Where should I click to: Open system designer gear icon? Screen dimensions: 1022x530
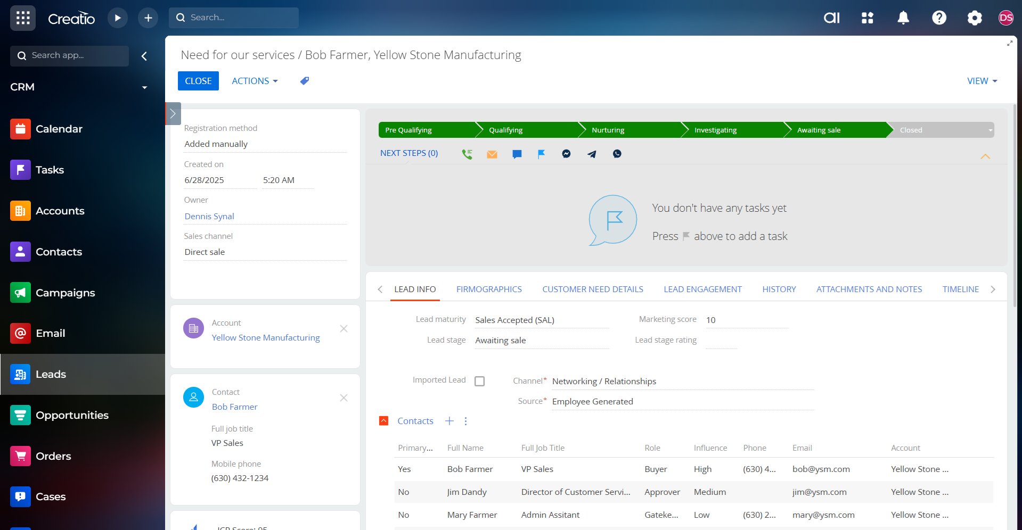click(x=974, y=18)
